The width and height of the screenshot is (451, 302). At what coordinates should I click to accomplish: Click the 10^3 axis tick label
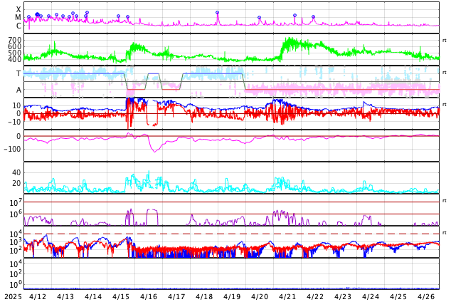point(16,242)
